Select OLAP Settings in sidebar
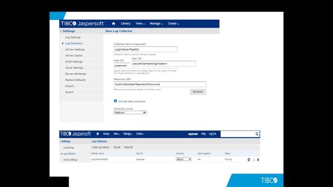 pyautogui.click(x=74, y=62)
